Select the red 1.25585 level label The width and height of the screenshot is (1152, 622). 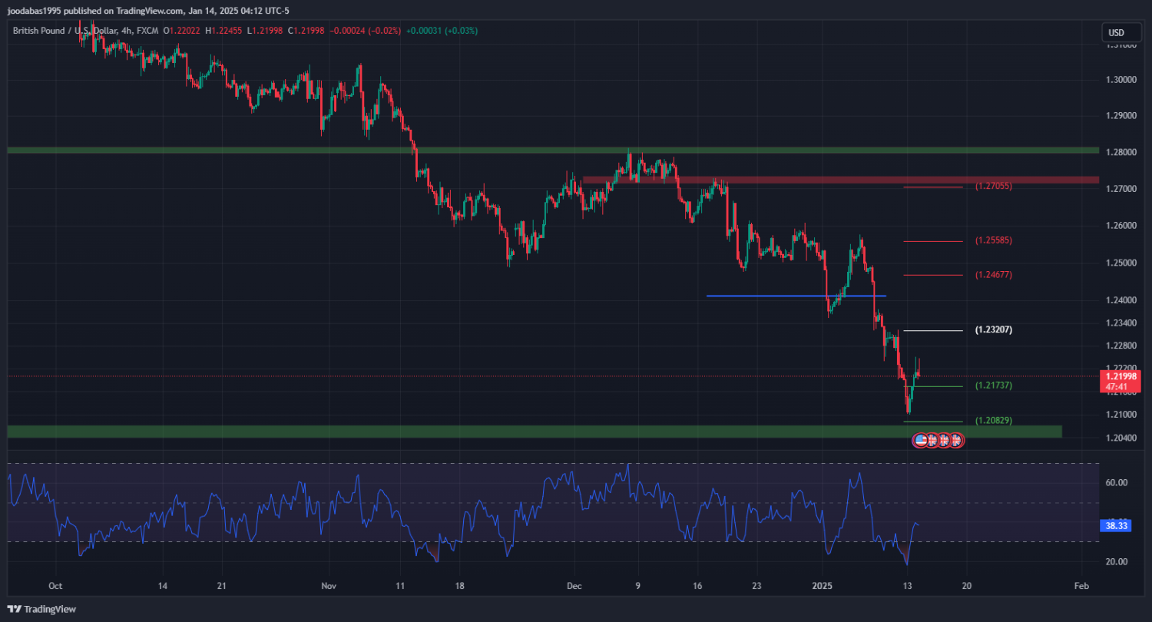(993, 240)
